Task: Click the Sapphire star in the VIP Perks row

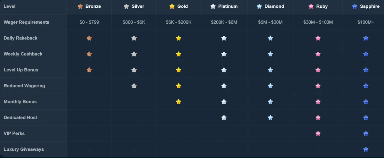Action: [366, 134]
